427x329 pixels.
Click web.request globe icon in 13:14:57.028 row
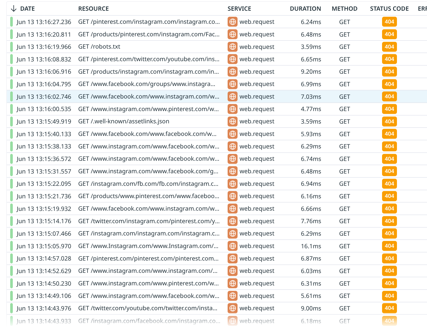pyautogui.click(x=233, y=258)
